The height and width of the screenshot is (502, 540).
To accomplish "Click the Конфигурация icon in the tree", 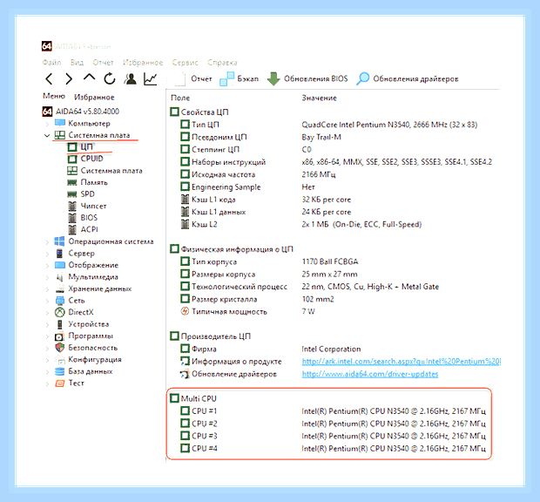I will 61,360.
